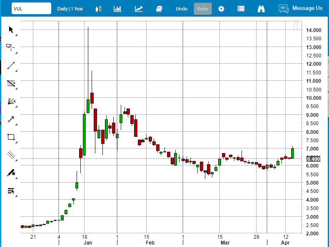The width and height of the screenshot is (329, 247).
Task: Open the Daily | 1 Year period selector
Action: pos(70,9)
